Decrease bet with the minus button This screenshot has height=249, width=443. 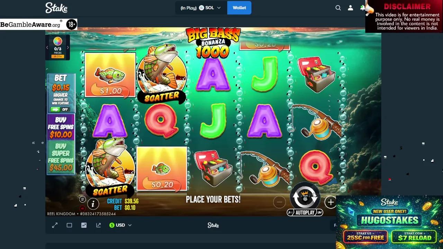pyautogui.click(x=279, y=202)
